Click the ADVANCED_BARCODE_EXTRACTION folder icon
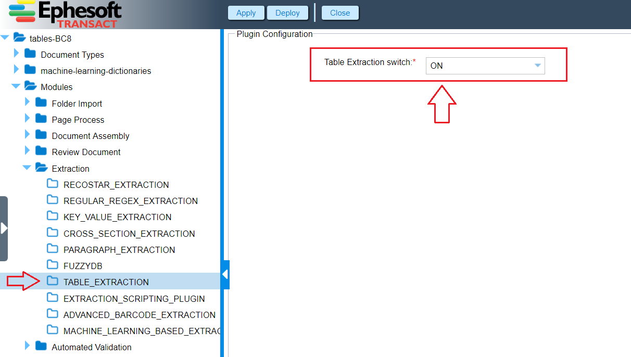This screenshot has width=631, height=357. [53, 313]
